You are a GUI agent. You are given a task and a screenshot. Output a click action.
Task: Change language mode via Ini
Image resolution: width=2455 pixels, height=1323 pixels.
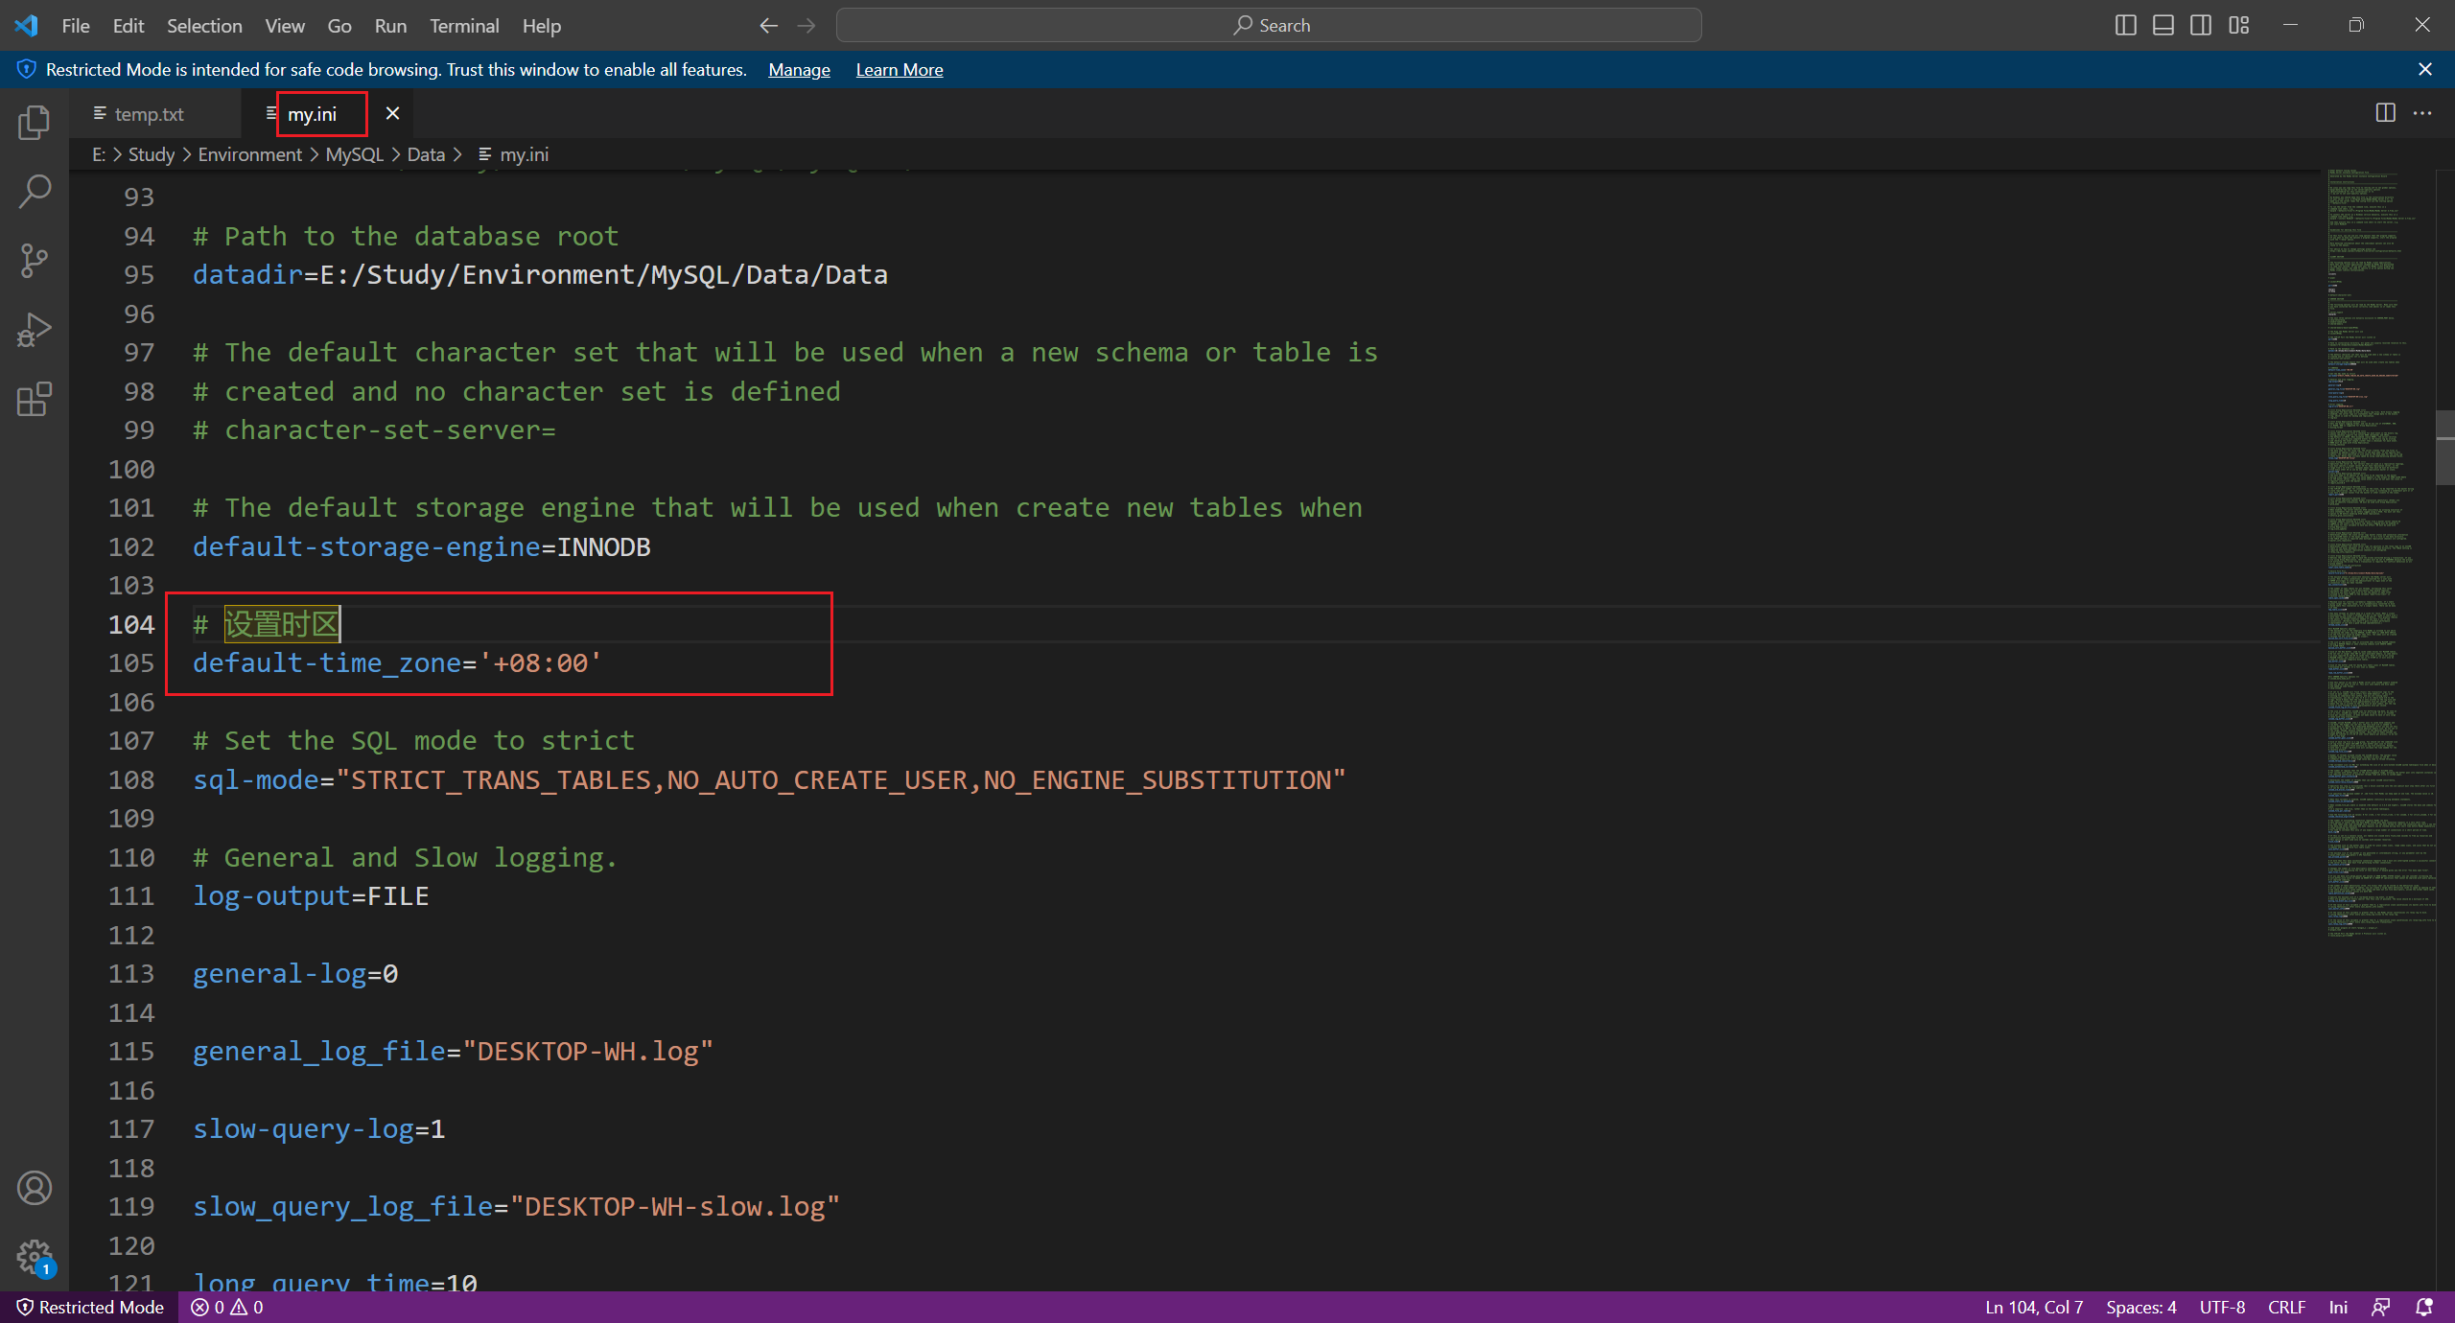coord(2338,1307)
